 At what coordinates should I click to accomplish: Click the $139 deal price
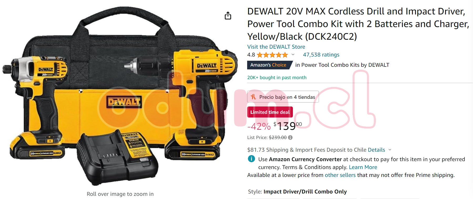288,126
